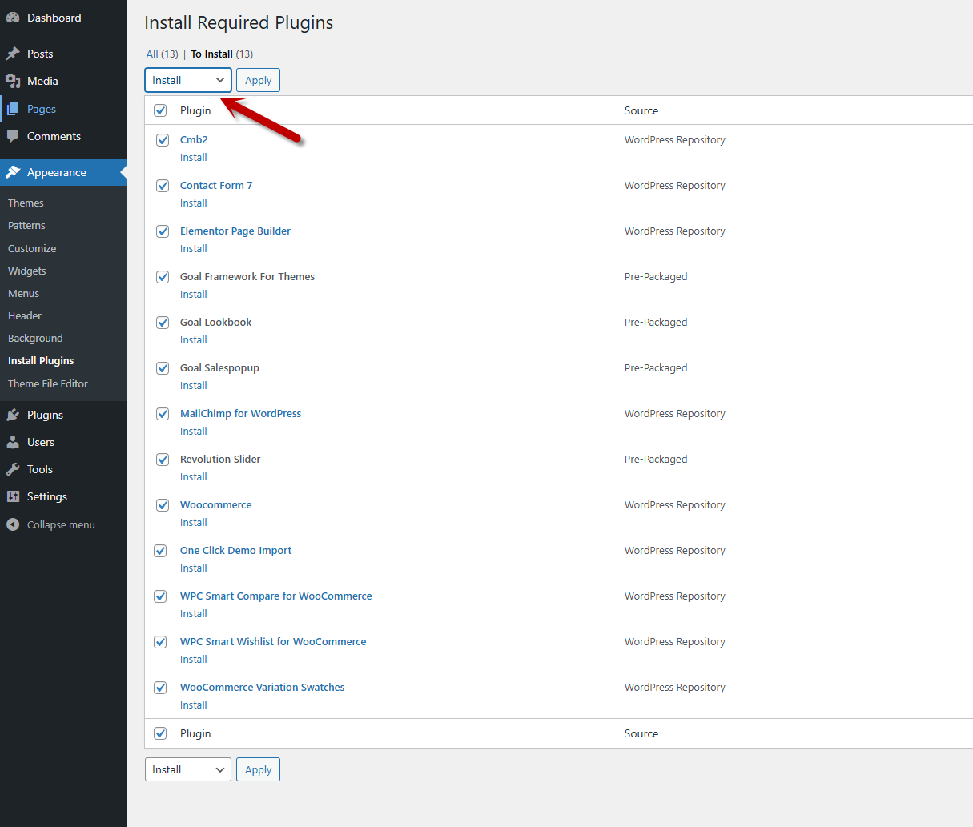Toggle the Woocommerce plugin checkbox
This screenshot has height=827, width=973.
[x=163, y=505]
